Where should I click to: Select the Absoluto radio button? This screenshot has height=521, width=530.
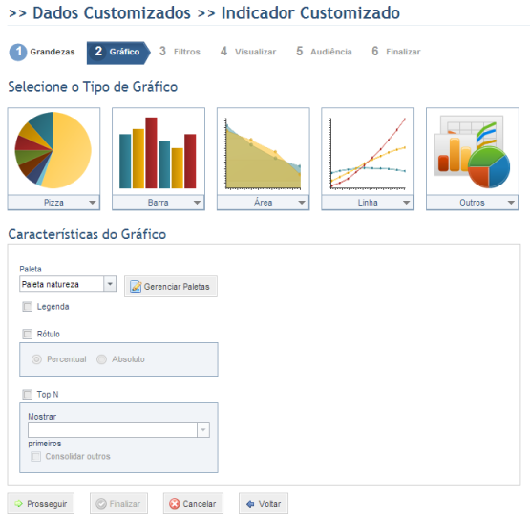(102, 358)
